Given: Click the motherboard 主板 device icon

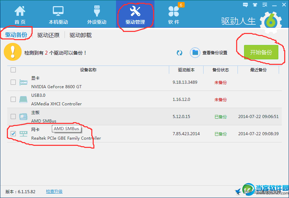Looking at the screenshot, I should pyautogui.click(x=23, y=117).
